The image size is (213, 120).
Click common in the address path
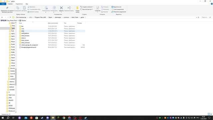click(66, 17)
